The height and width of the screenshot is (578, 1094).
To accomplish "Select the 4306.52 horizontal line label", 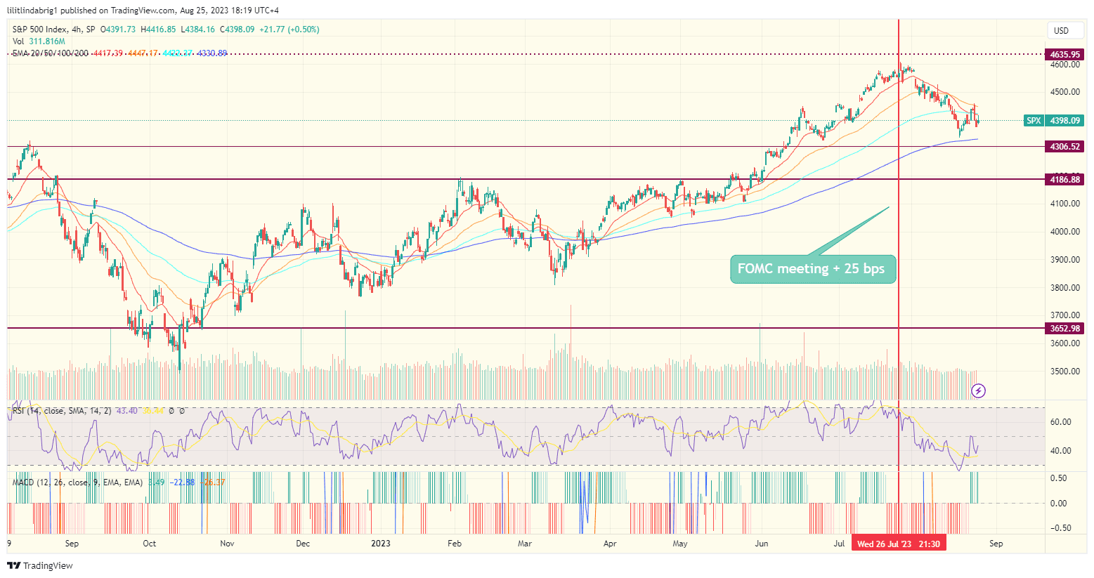I will [x=1064, y=147].
